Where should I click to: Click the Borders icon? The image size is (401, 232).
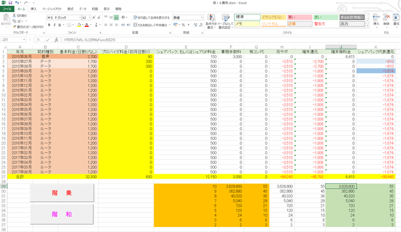click(x=69, y=25)
